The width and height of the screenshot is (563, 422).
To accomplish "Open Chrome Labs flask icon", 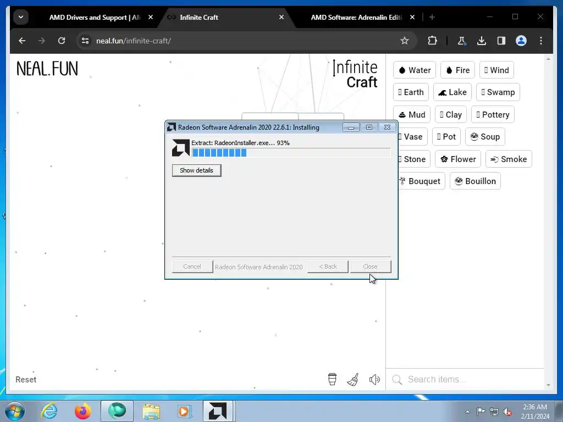I will pos(462,41).
